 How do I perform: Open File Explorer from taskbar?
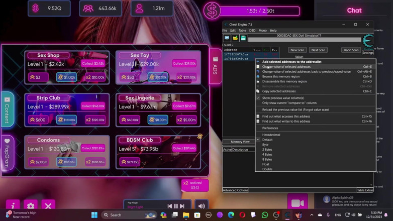tap(186, 215)
